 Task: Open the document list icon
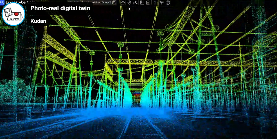148,3
